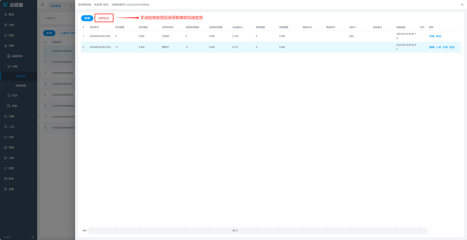
Task: Click the gear icon beside version v5.9.0
Action: [32, 237]
